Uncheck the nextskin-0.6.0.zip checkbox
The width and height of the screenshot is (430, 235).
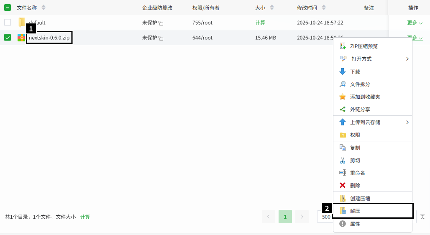tap(8, 38)
